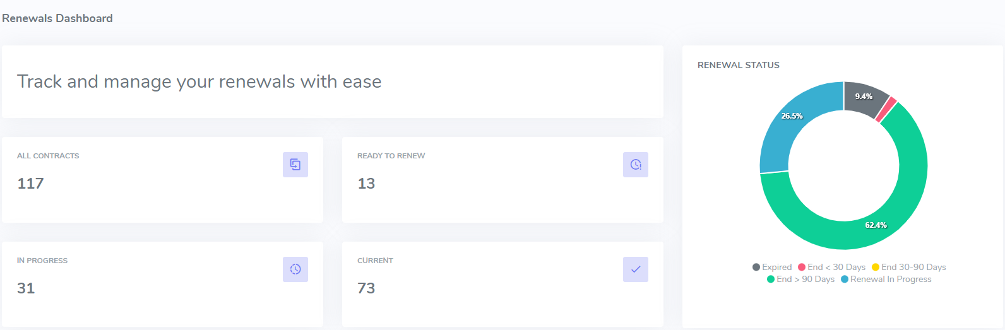This screenshot has width=1005, height=330.
Task: Click the Current checkmark icon
Action: (635, 269)
